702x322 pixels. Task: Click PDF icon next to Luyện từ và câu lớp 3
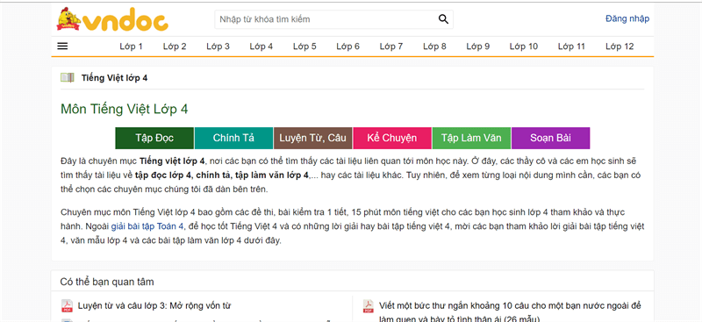pyautogui.click(x=67, y=306)
